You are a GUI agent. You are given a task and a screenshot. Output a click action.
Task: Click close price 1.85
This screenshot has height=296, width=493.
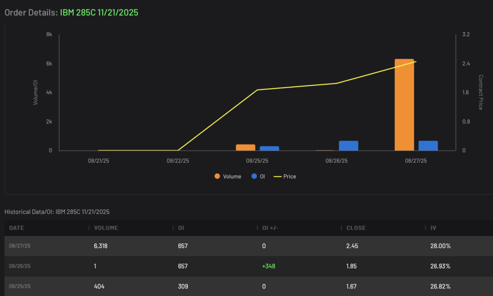coord(351,266)
